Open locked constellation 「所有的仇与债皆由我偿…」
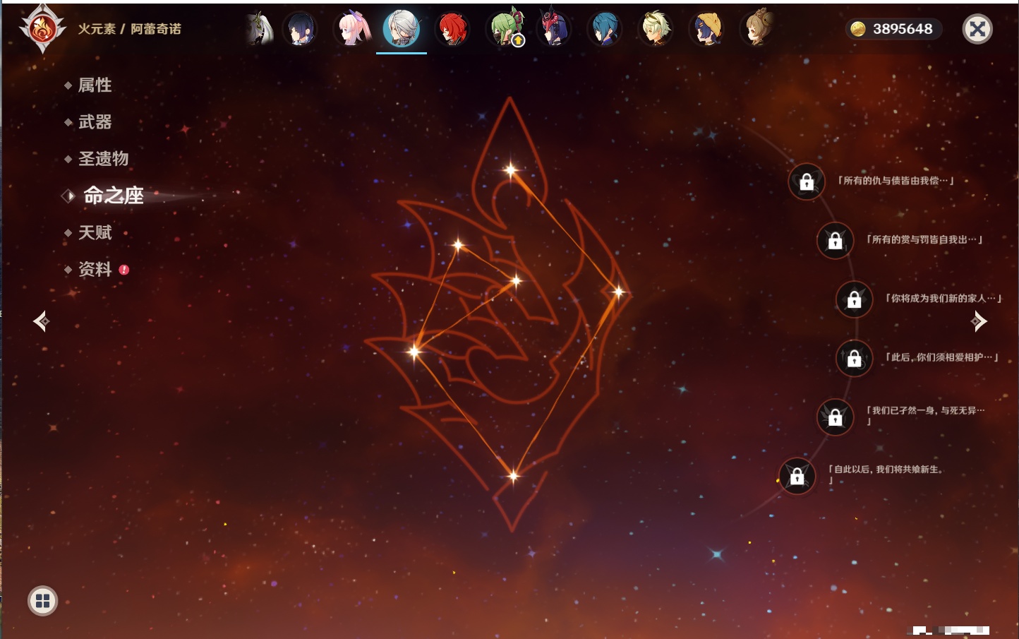 807,181
